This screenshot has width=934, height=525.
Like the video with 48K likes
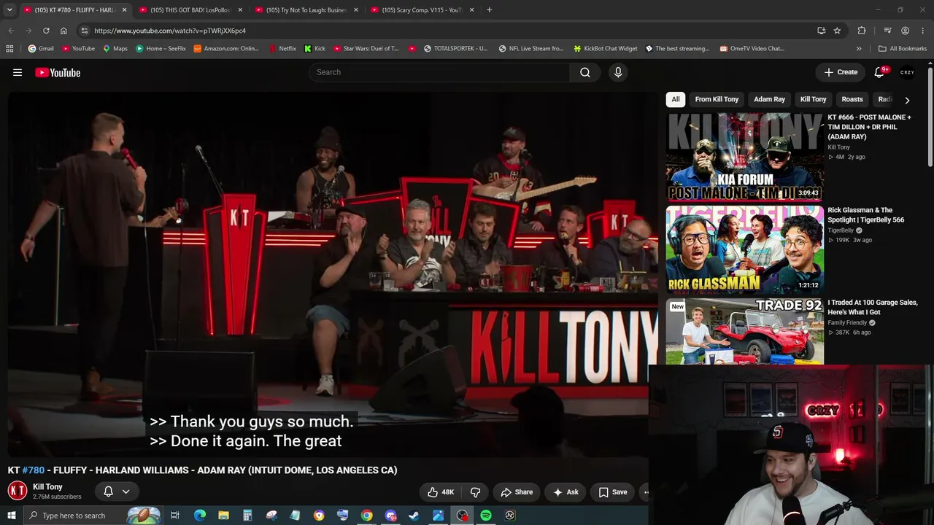[x=441, y=492]
